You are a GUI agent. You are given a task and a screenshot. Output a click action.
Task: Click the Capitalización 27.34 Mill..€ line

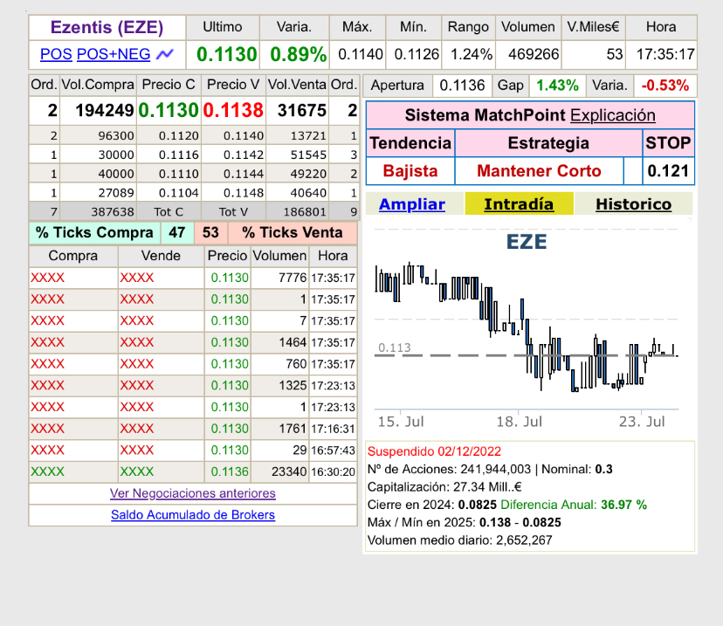pyautogui.click(x=444, y=487)
